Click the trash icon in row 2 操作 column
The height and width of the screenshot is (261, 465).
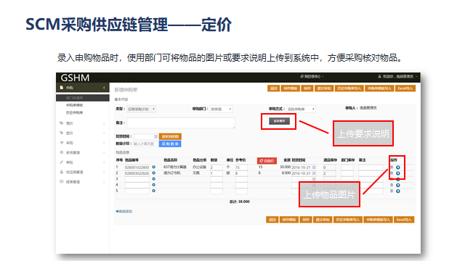392,173
